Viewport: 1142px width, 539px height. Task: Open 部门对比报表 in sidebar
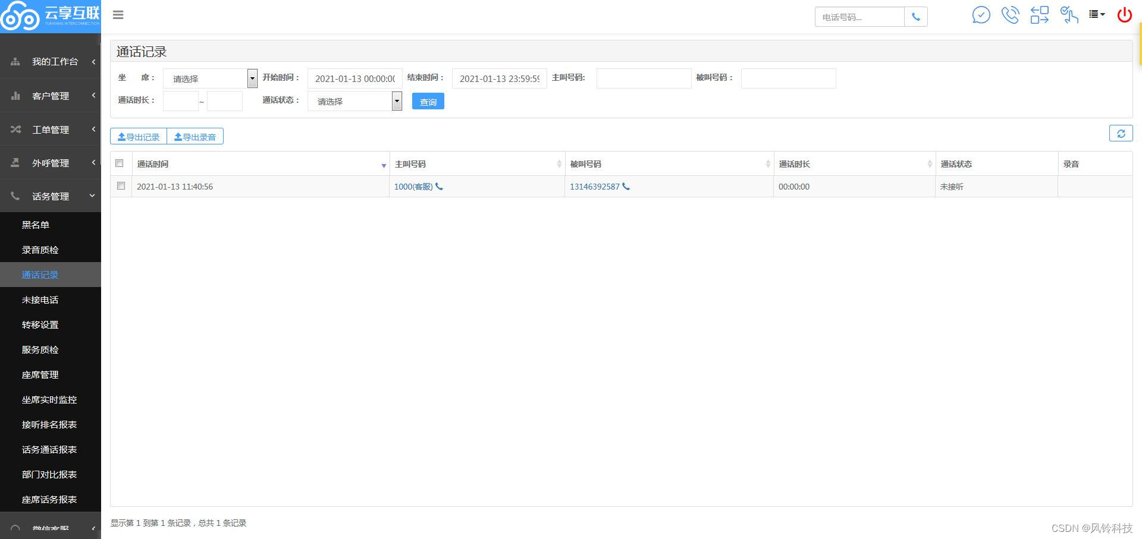[51, 474]
